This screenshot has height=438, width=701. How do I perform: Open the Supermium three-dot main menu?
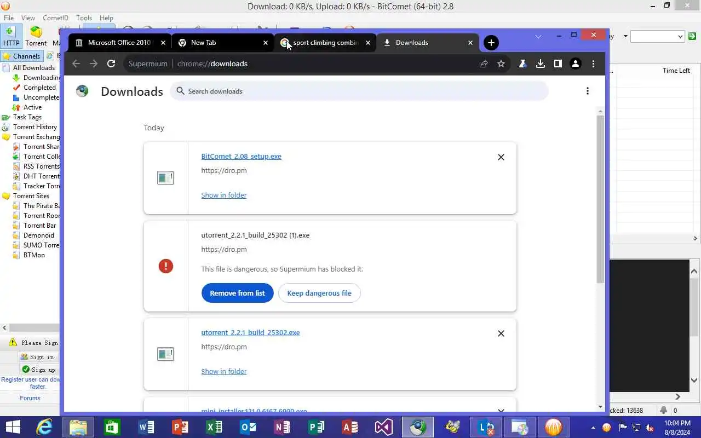[593, 64]
